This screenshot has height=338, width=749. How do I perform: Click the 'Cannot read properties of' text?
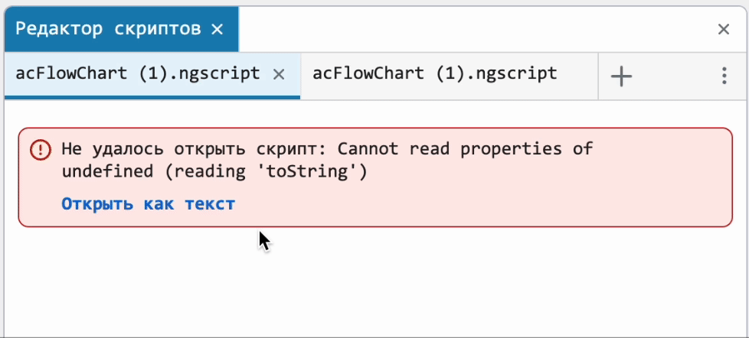pos(466,149)
